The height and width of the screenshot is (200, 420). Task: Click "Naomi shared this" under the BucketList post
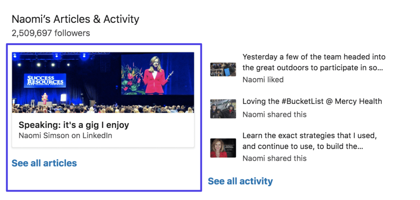click(274, 115)
